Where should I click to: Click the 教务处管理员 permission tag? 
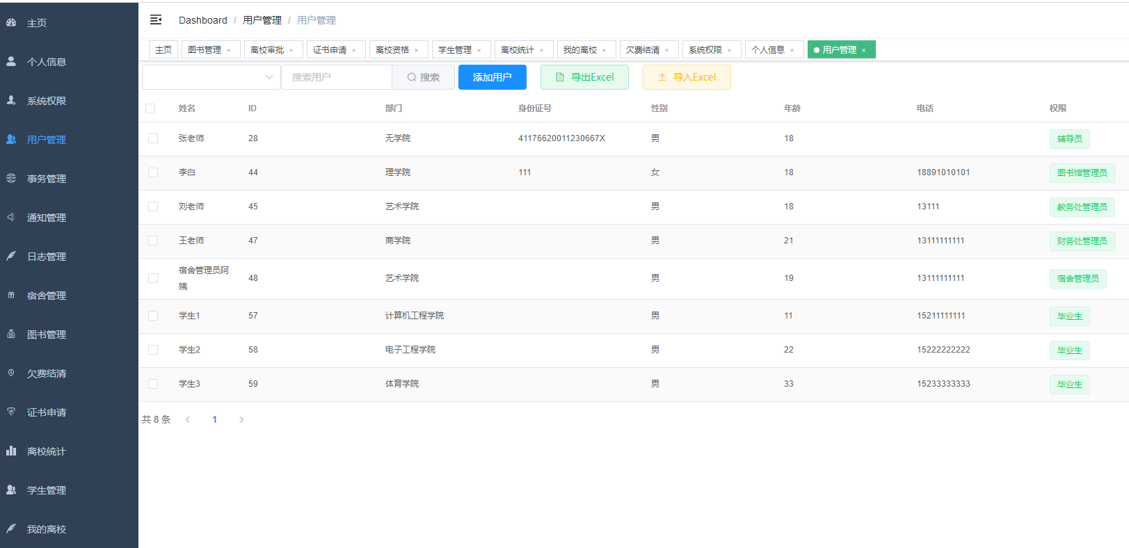[x=1082, y=207]
